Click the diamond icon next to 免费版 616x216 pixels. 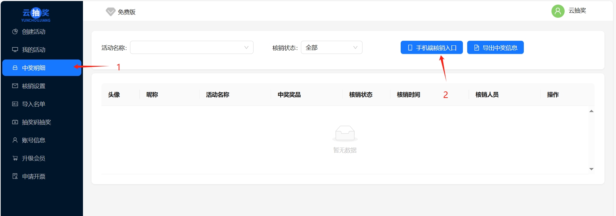pyautogui.click(x=110, y=12)
